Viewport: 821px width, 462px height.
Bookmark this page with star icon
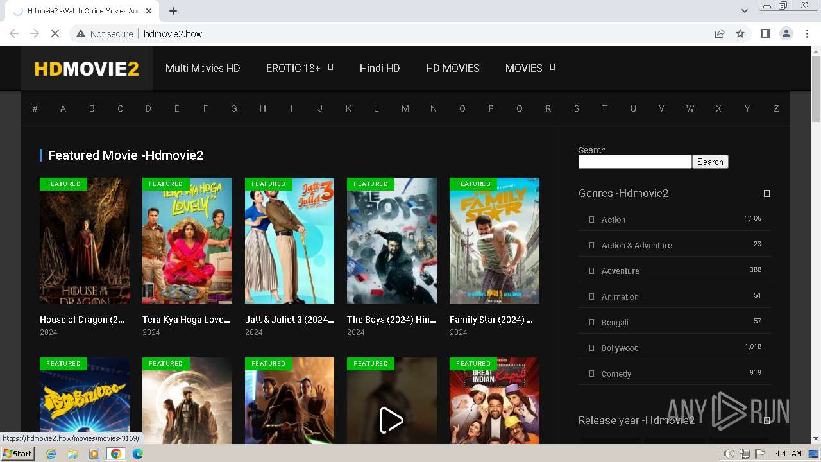click(740, 33)
